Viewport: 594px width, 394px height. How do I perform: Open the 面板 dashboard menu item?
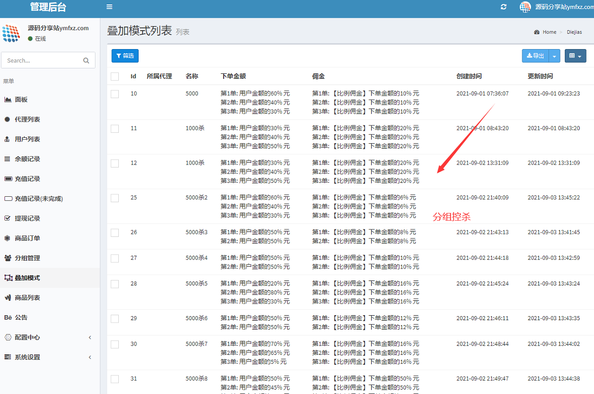point(21,100)
